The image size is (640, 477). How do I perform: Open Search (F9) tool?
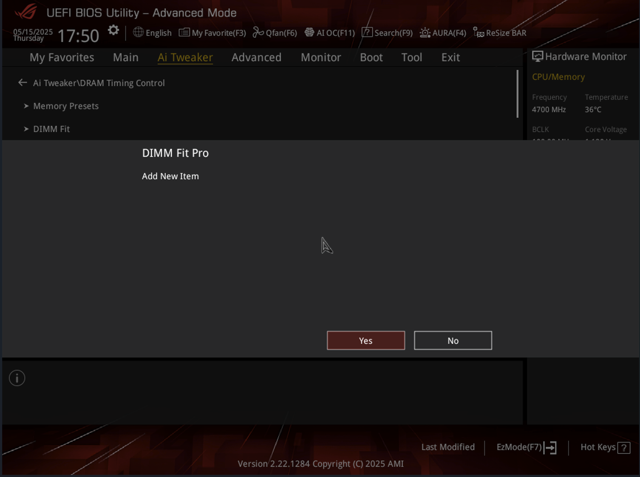pyautogui.click(x=387, y=33)
